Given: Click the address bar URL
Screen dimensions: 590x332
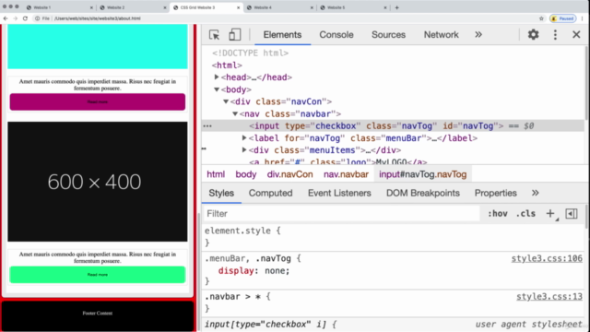Looking at the screenshot, I should [x=98, y=18].
